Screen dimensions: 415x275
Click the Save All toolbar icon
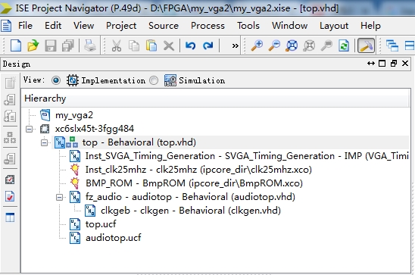(67, 45)
